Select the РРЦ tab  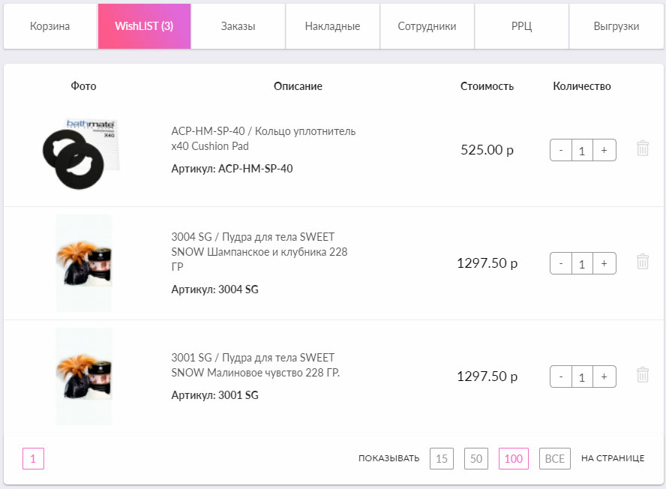point(521,26)
